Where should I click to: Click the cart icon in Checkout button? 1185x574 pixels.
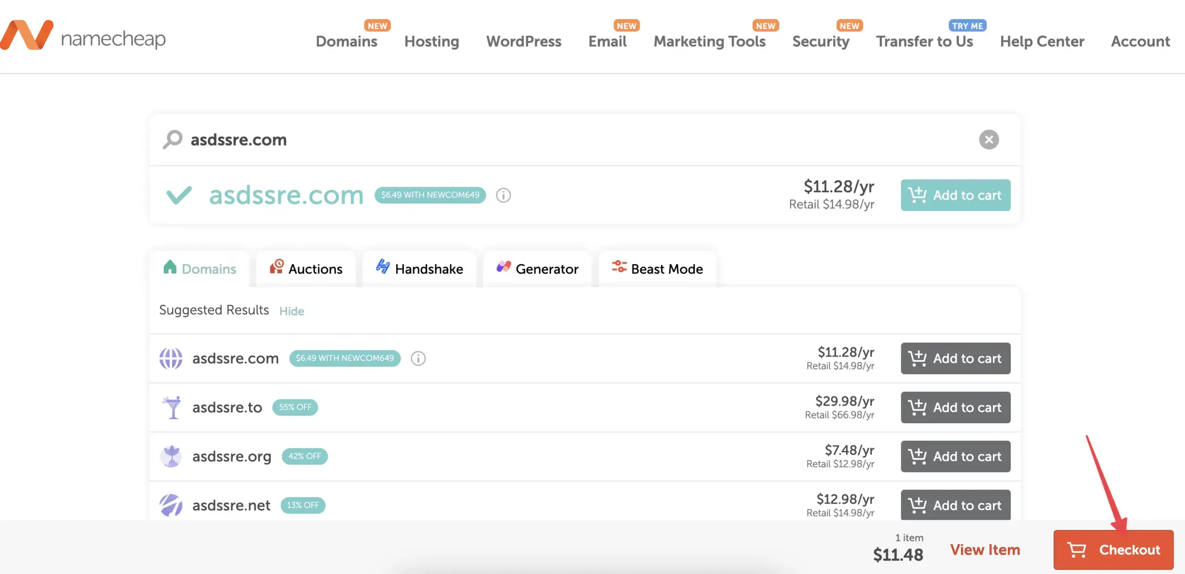(x=1077, y=549)
